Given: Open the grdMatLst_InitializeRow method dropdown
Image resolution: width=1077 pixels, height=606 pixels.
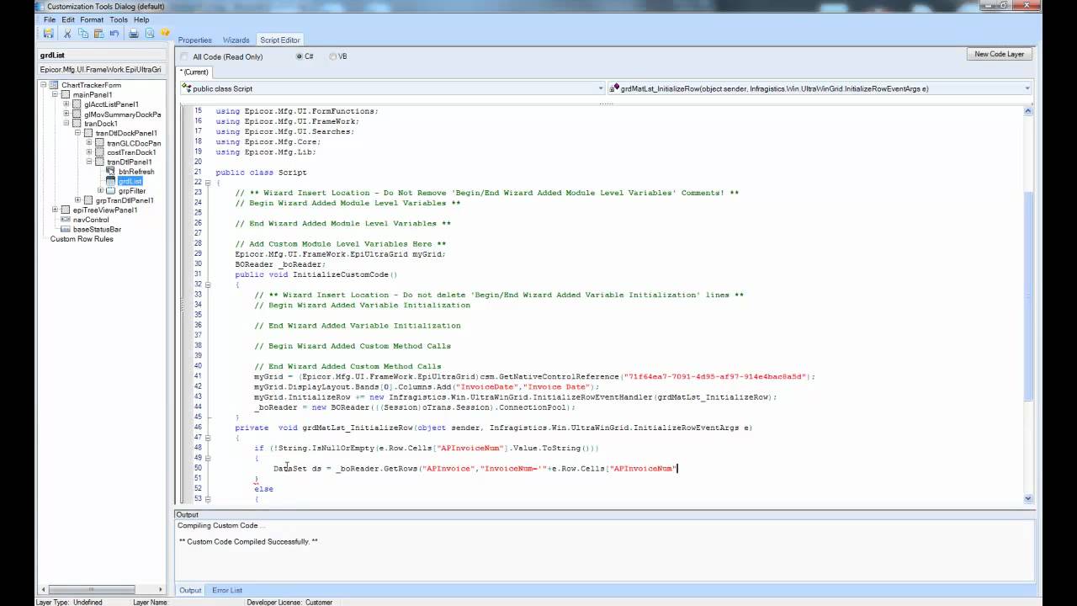Looking at the screenshot, I should 1027,88.
